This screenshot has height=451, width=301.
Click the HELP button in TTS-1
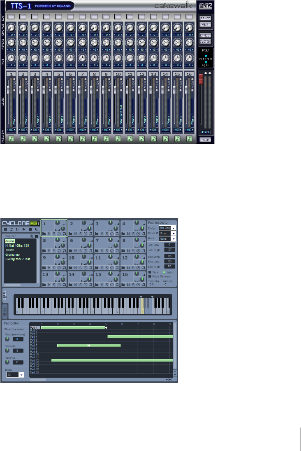(205, 140)
